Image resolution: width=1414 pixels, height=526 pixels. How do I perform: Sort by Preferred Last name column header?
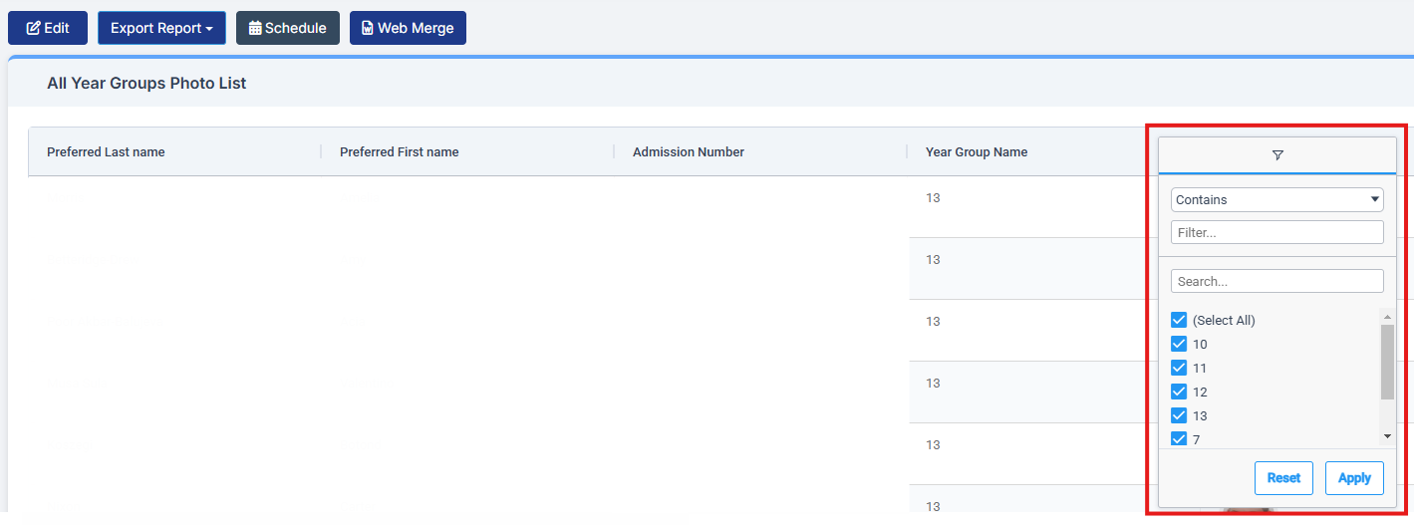(x=106, y=152)
